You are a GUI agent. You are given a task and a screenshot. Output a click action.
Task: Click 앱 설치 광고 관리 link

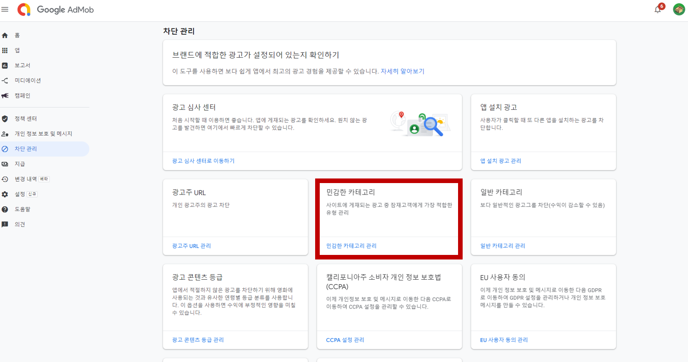[501, 161]
